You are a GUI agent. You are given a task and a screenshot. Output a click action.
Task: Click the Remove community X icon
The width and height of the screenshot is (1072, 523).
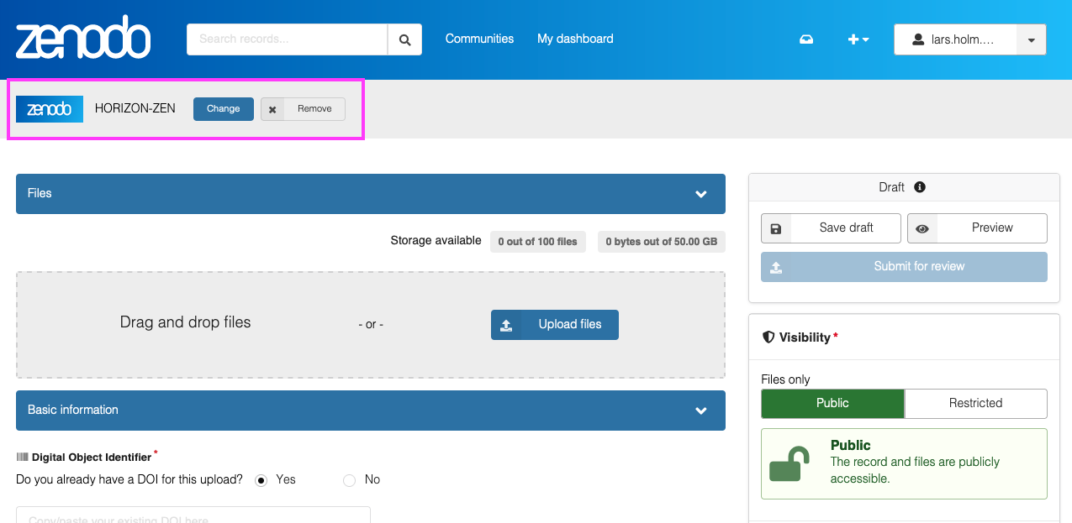[272, 109]
